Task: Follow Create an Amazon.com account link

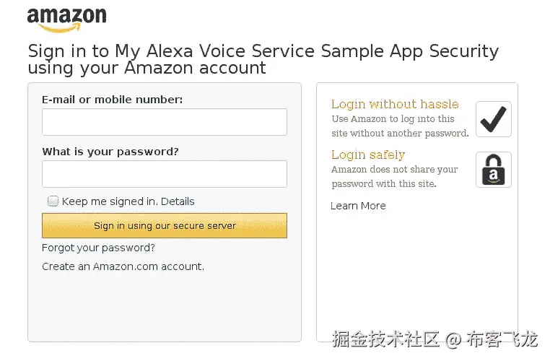Action: 123,266
